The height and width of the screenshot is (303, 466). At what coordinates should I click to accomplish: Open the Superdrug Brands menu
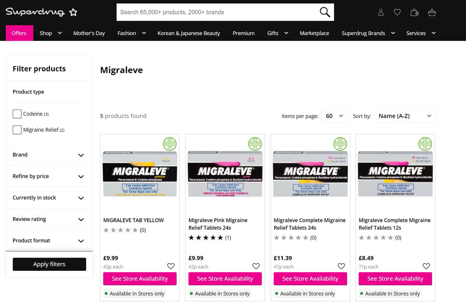point(368,33)
